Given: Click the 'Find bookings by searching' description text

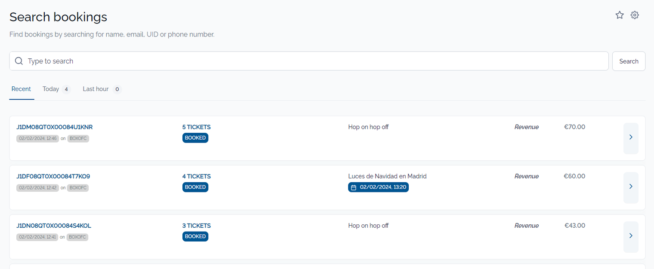Looking at the screenshot, I should pos(112,34).
